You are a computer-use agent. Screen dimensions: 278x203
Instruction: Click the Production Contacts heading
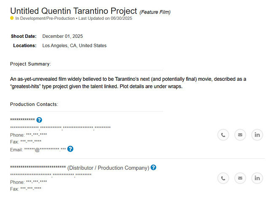(34, 104)
